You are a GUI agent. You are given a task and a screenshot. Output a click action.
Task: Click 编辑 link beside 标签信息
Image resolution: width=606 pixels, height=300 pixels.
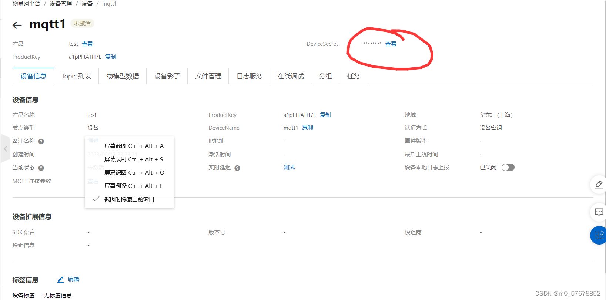(x=73, y=279)
